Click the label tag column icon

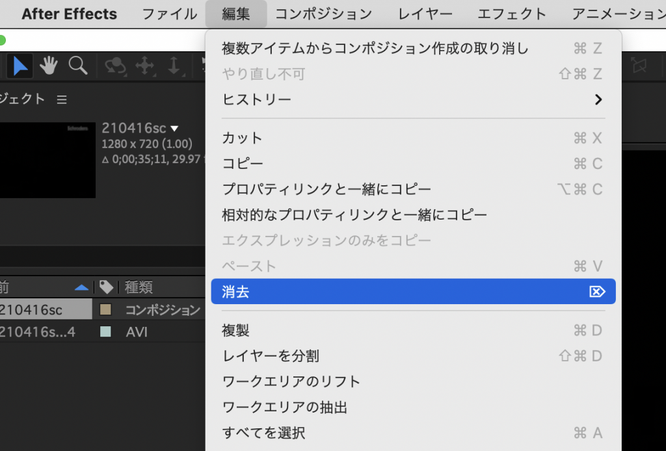tap(106, 287)
